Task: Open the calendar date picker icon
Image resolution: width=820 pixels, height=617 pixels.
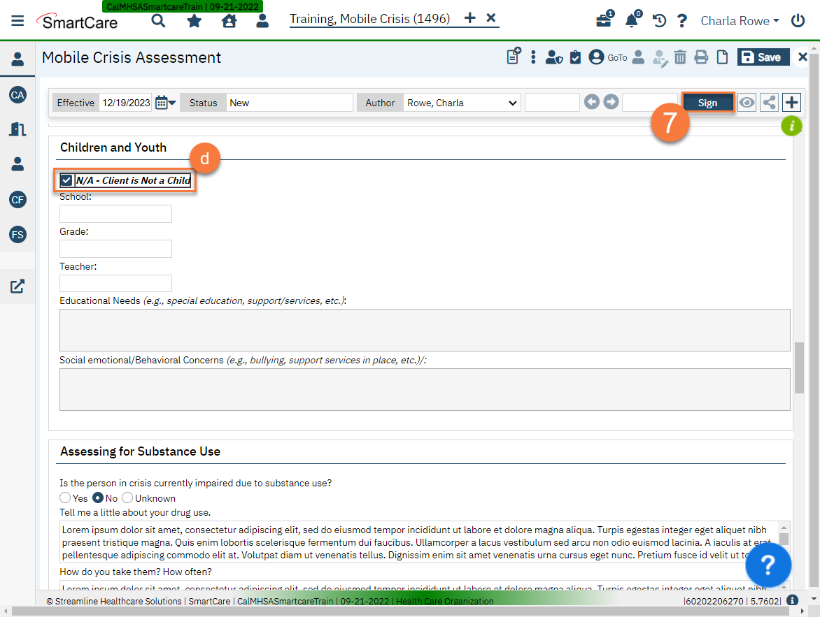Action: (165, 103)
